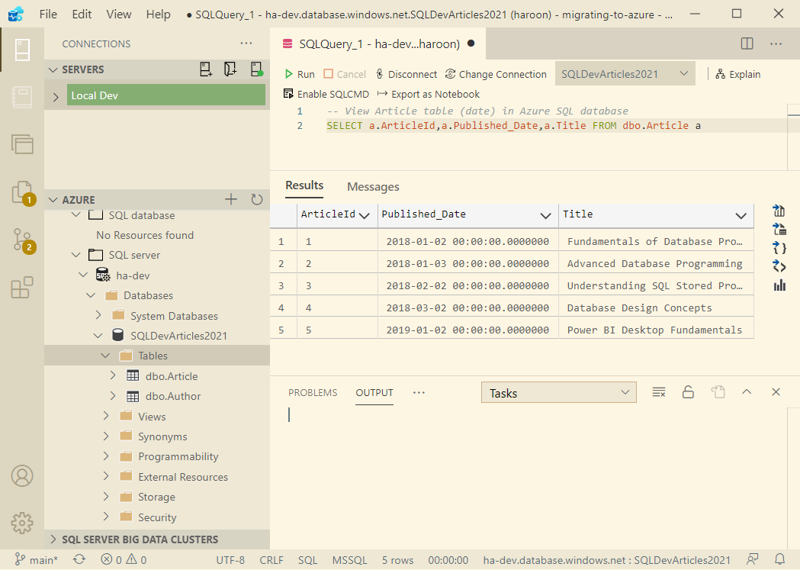This screenshot has height=570, width=800.
Task: Select the Published_Date cell in row 3
Action: (467, 285)
